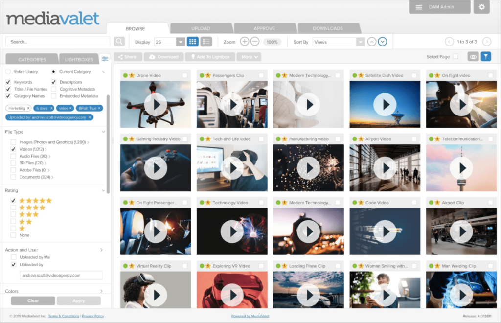
Task: Open the Downloads tab
Action: [328, 28]
